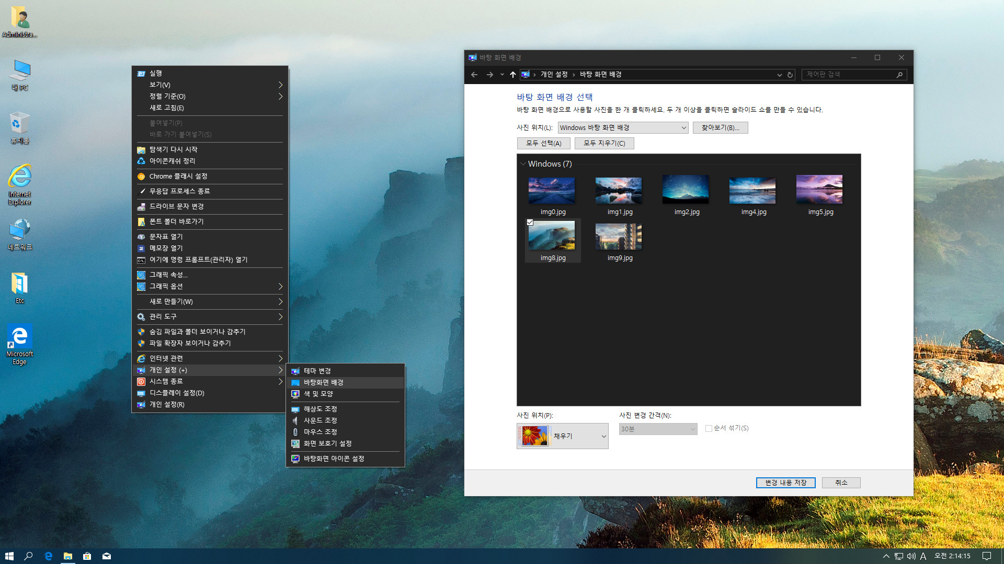The height and width of the screenshot is (564, 1004).
Task: Select 드라이브 문자 변경 entry
Action: pyautogui.click(x=209, y=206)
